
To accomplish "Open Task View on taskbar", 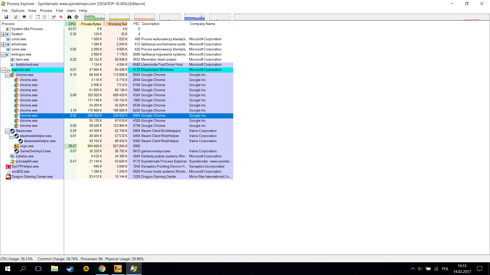I will (x=38, y=269).
